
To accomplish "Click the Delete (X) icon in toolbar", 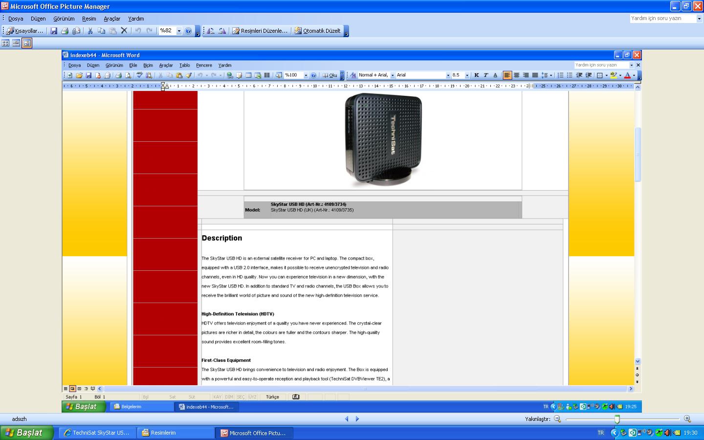I will pyautogui.click(x=124, y=31).
